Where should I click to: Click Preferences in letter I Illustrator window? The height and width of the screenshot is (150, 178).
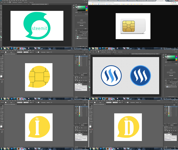48,102
